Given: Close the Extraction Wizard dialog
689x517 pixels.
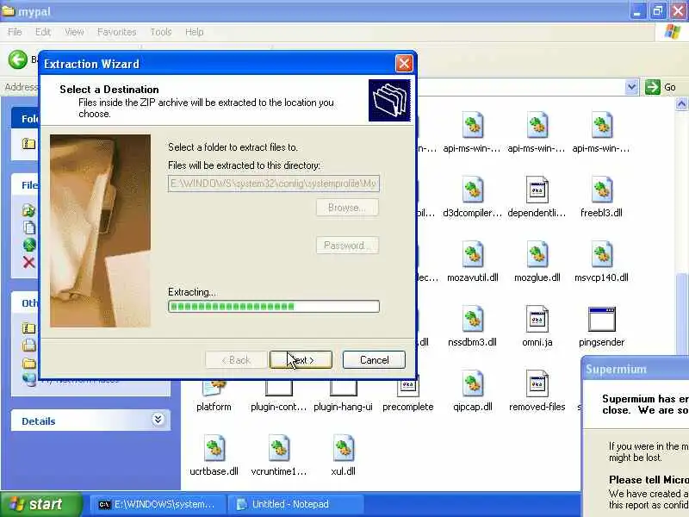Looking at the screenshot, I should (404, 64).
